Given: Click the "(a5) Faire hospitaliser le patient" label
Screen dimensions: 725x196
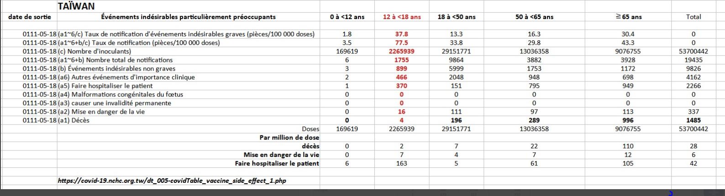Looking at the screenshot, I should (x=105, y=86).
